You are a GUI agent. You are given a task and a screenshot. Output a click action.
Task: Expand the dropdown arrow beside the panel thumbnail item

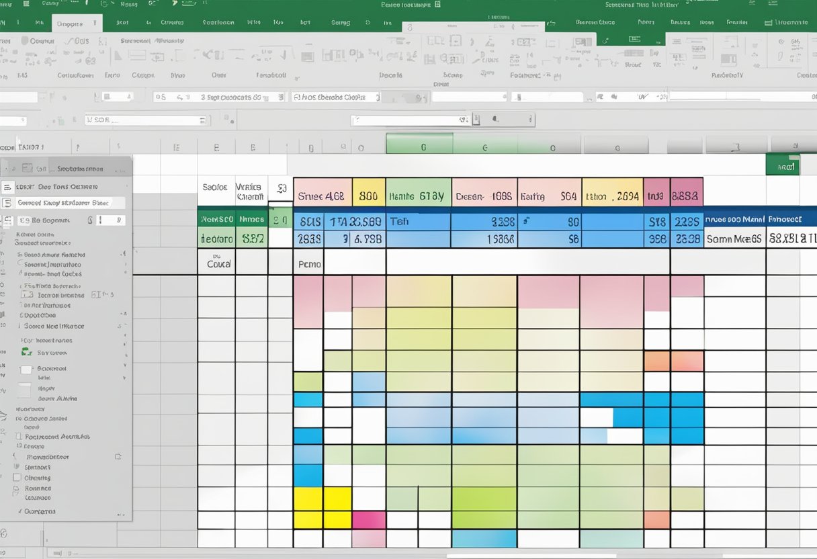[125, 367]
